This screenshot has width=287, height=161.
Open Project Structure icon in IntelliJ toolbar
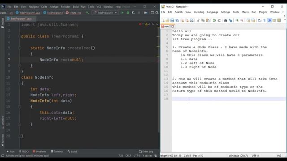146,13
